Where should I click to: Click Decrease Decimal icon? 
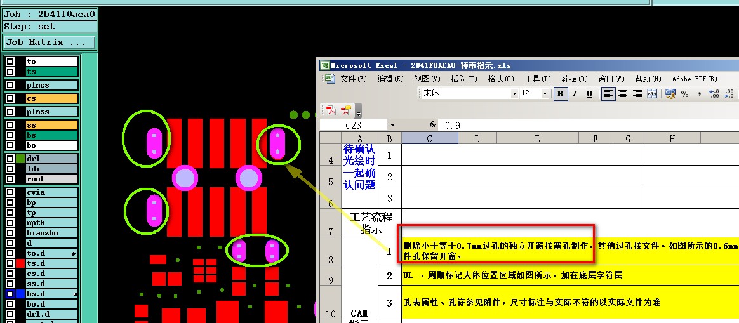tap(729, 94)
